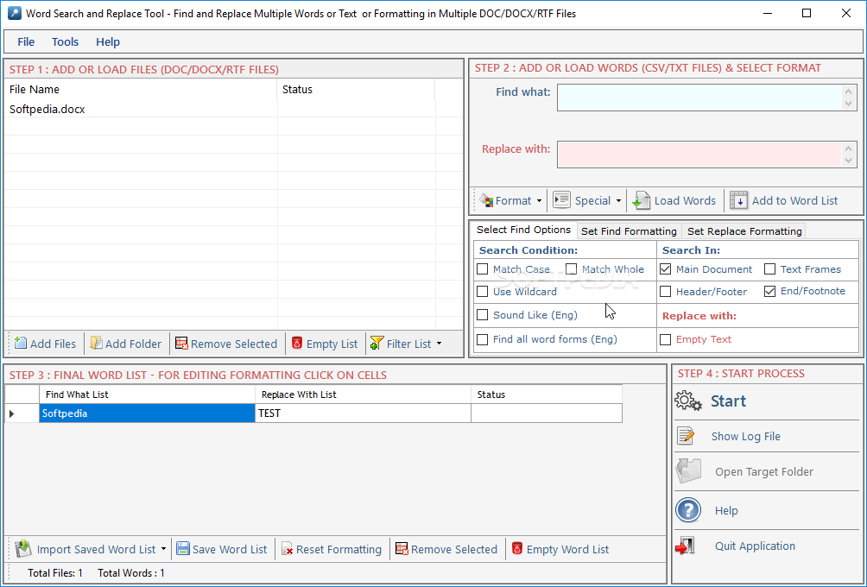Expand the Special dropdown arrow

(619, 200)
